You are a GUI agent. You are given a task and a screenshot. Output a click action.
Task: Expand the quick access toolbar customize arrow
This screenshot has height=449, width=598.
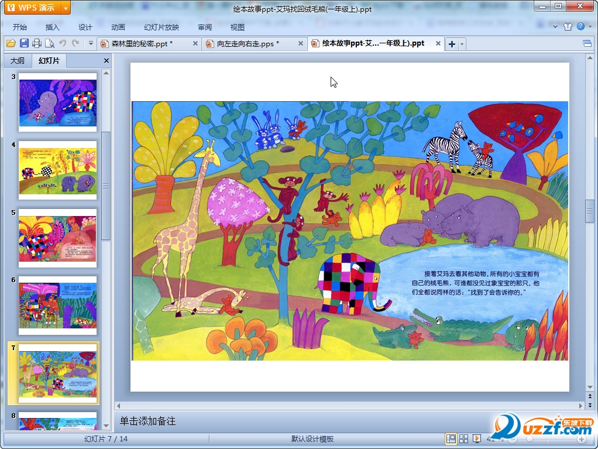click(x=91, y=43)
